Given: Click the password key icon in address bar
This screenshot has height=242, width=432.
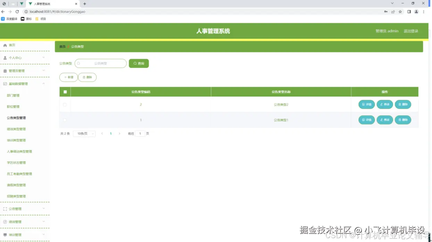Looking at the screenshot, I should coord(386,11).
